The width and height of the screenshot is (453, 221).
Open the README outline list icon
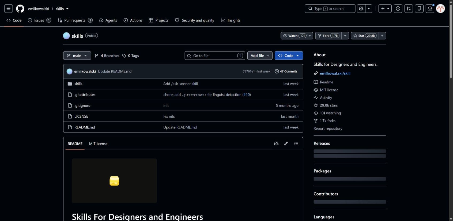point(296,143)
